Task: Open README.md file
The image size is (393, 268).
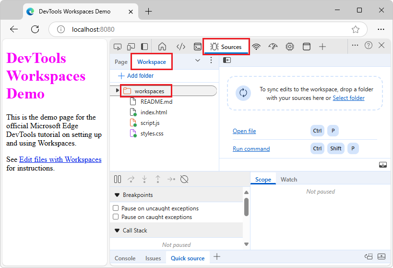Action: tap(156, 102)
